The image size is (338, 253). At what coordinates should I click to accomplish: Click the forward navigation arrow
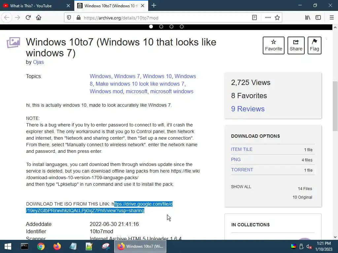[17, 18]
